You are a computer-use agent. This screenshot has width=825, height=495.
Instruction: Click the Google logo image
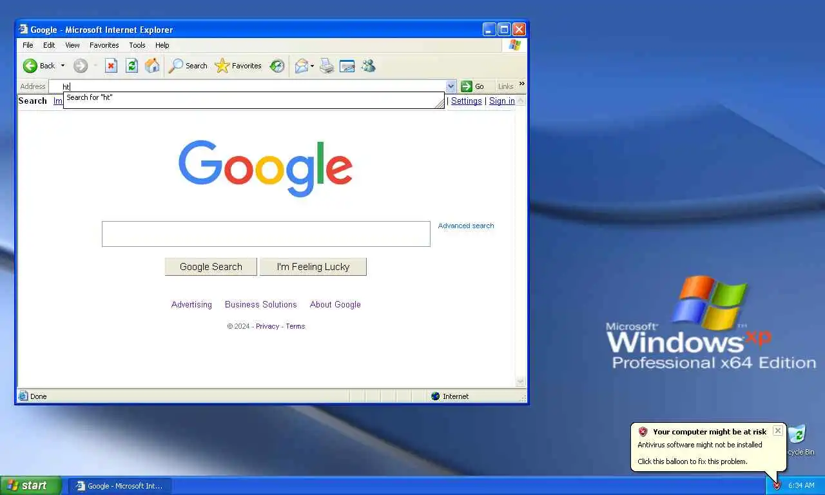coord(266,168)
